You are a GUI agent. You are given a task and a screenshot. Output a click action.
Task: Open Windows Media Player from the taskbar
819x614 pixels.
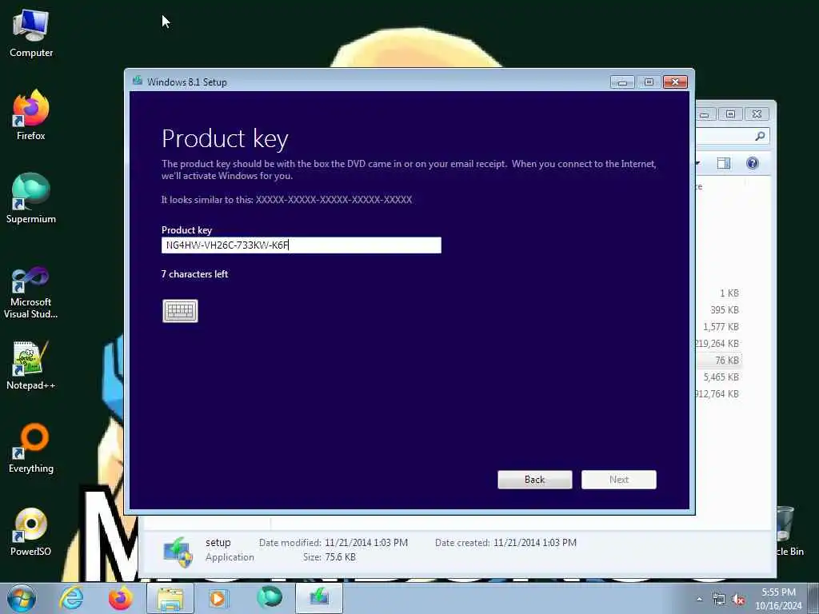click(x=218, y=598)
